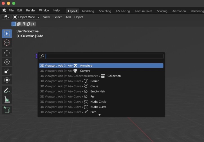This screenshot has height=142, width=204.
Task: Activate the Rotate tool
Action: pyautogui.click(x=7, y=62)
